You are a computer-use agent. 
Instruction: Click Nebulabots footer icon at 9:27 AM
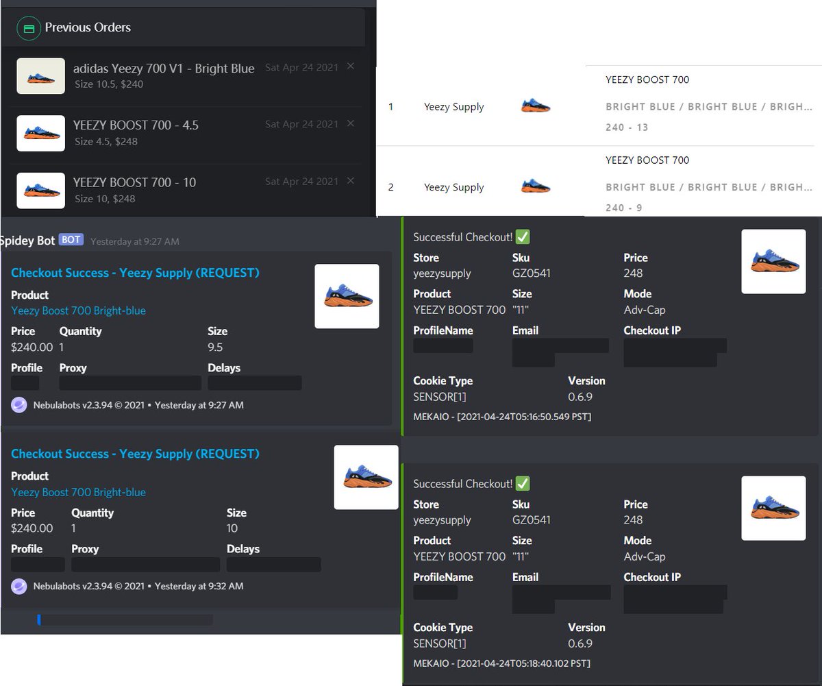pyautogui.click(x=19, y=405)
